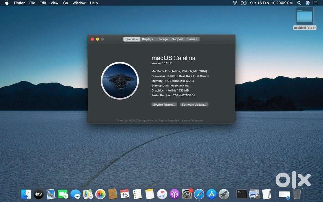
Task: Open Apple TV app in dock
Action: (x=38, y=194)
